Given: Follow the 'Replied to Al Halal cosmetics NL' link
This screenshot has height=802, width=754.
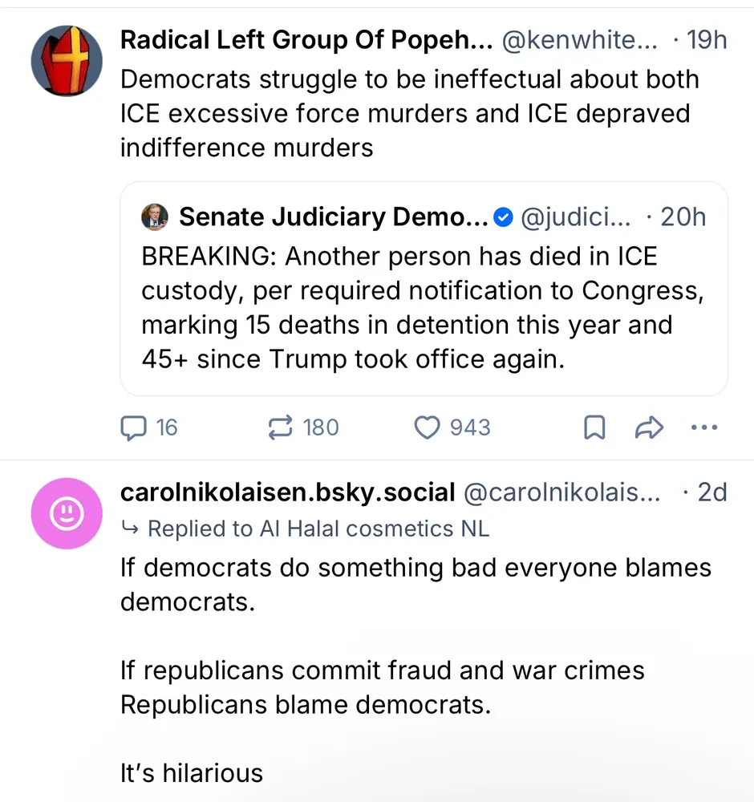Looking at the screenshot, I should click(318, 529).
